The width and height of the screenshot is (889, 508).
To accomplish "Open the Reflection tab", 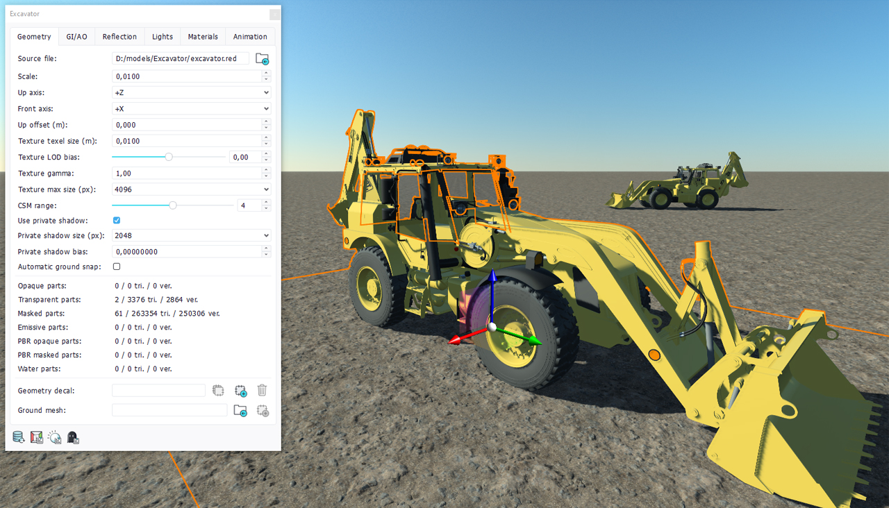I will 119,37.
